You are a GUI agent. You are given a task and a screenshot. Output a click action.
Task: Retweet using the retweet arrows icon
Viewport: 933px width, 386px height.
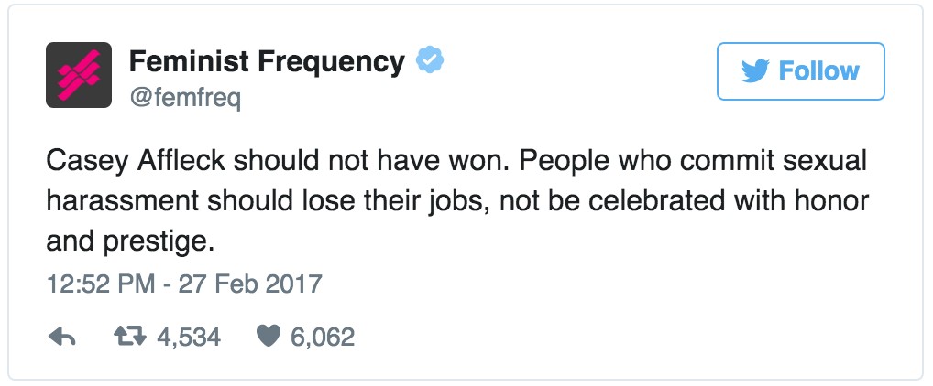tap(127, 337)
